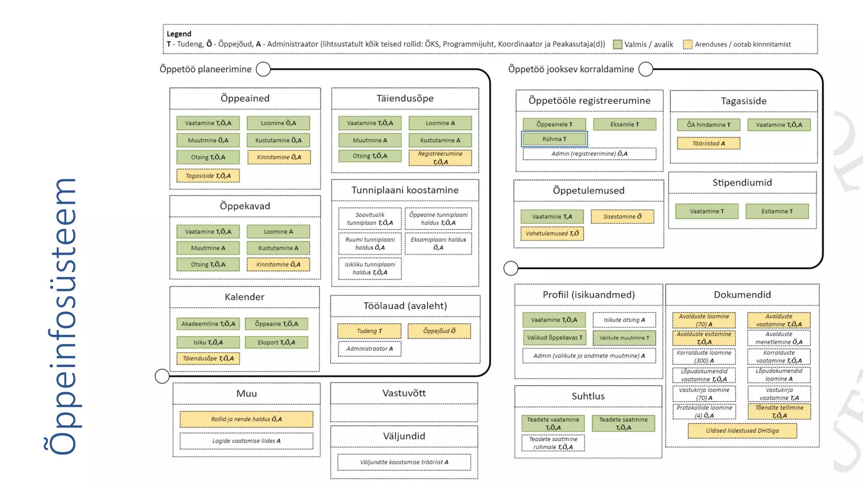Click circle next to Õppetöö jooksev korraldamine

pos(646,69)
